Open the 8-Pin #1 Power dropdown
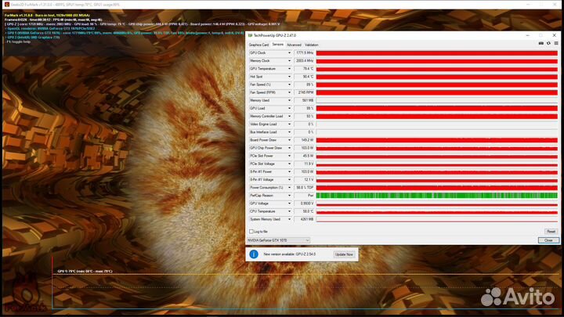The height and width of the screenshot is (317, 564). 289,171
